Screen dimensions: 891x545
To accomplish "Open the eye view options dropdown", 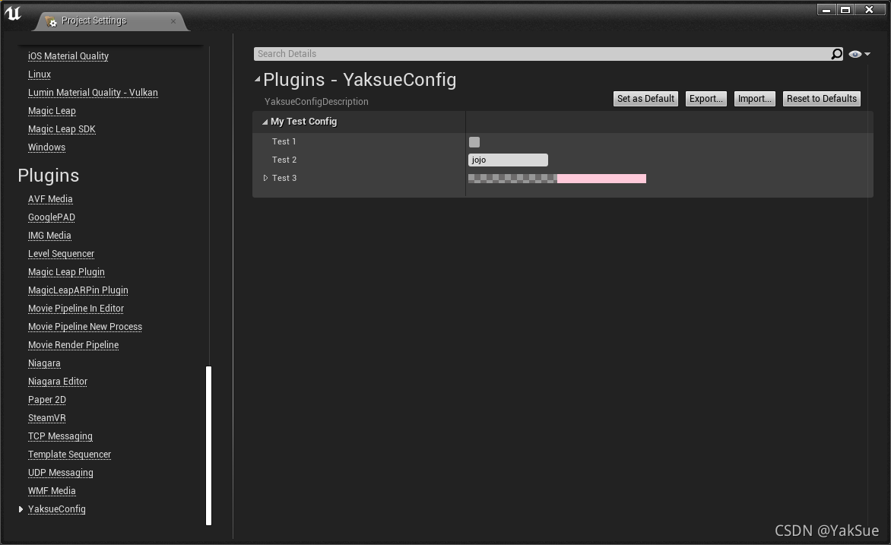I will coord(859,54).
